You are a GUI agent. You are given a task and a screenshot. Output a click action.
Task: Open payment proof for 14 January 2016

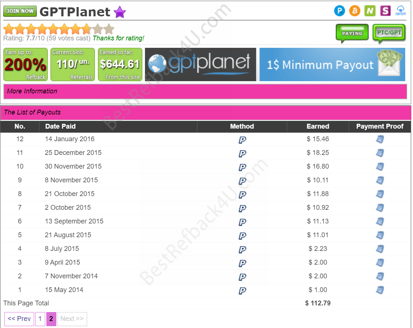pyautogui.click(x=380, y=139)
